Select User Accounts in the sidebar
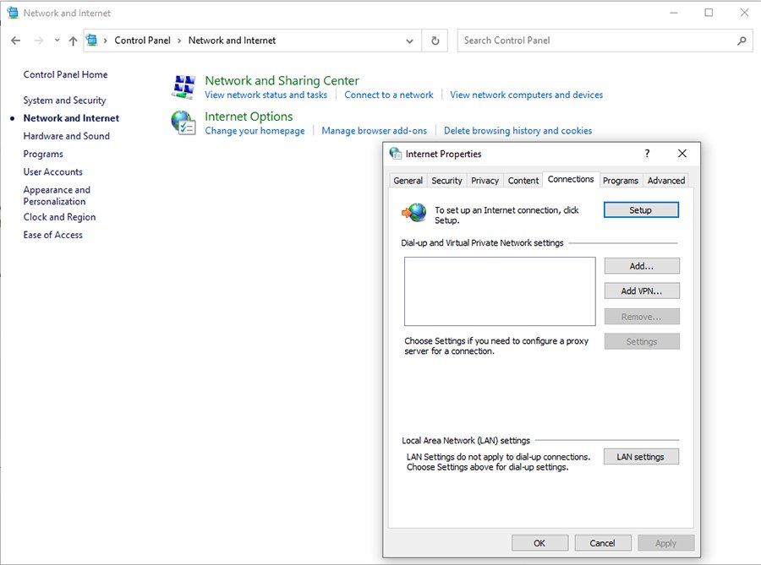This screenshot has width=761, height=565. coord(52,171)
